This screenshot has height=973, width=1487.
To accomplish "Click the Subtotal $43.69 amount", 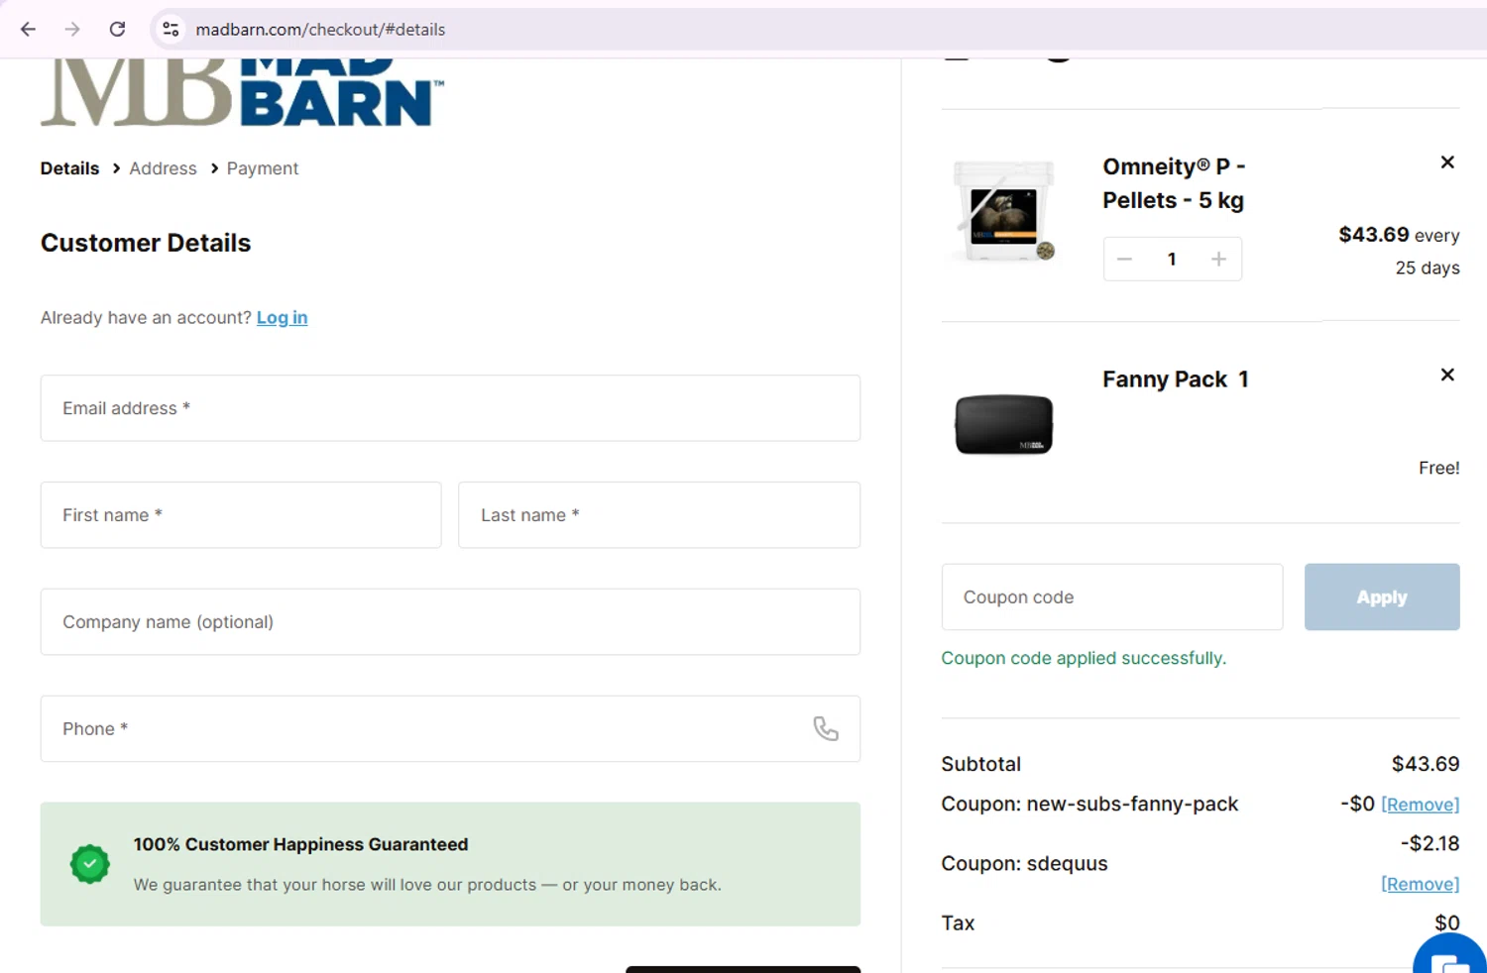I will (x=1426, y=764).
